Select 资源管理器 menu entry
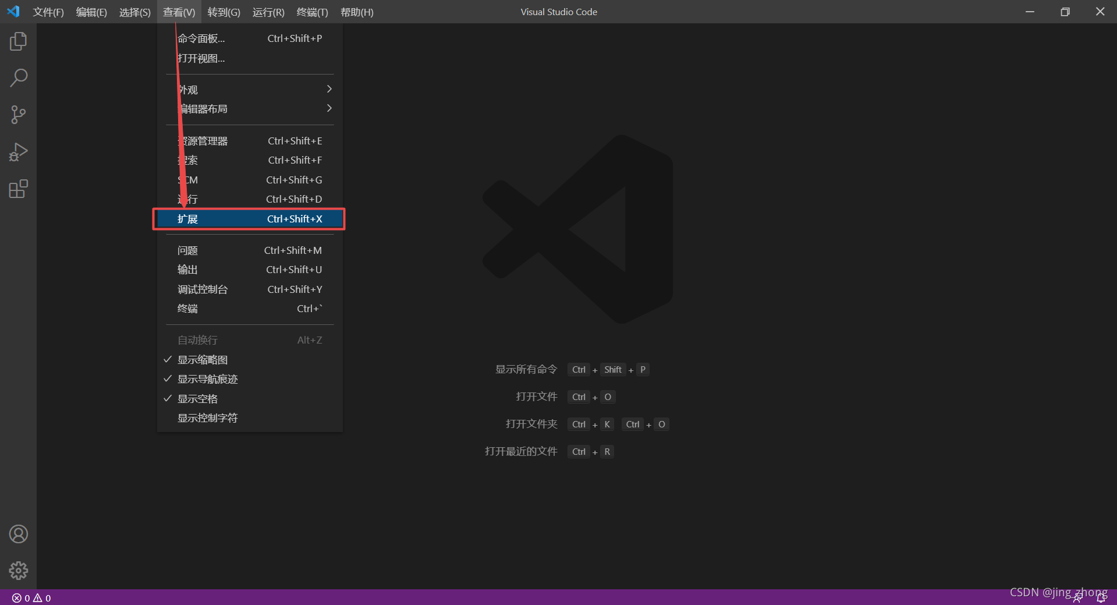1117x605 pixels. pos(250,141)
